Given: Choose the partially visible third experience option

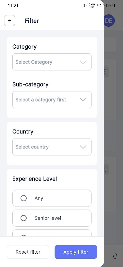Looking at the screenshot, I should pos(52,233).
